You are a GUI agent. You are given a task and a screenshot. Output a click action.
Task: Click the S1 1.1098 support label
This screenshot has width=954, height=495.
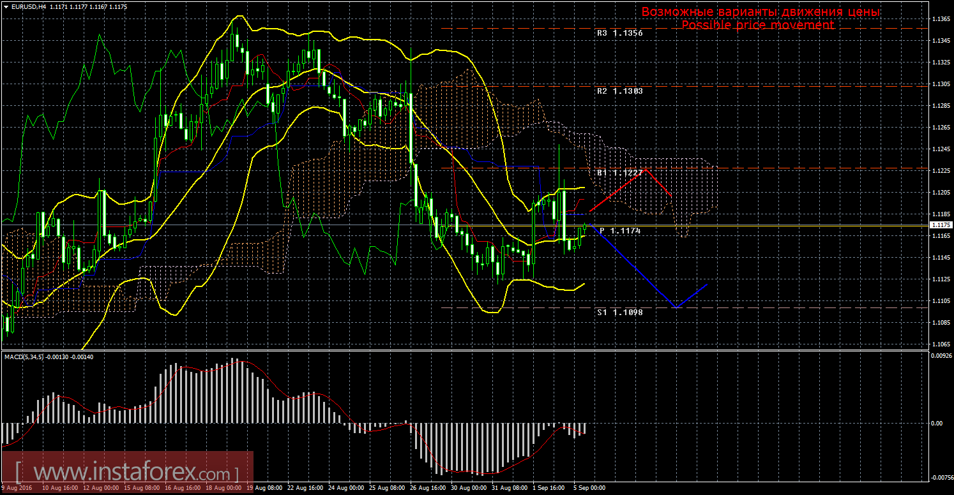click(619, 312)
